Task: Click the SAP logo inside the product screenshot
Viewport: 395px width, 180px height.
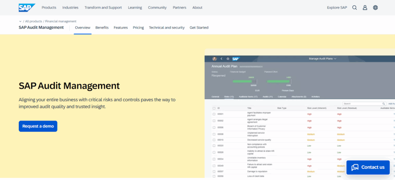Action: click(x=235, y=59)
